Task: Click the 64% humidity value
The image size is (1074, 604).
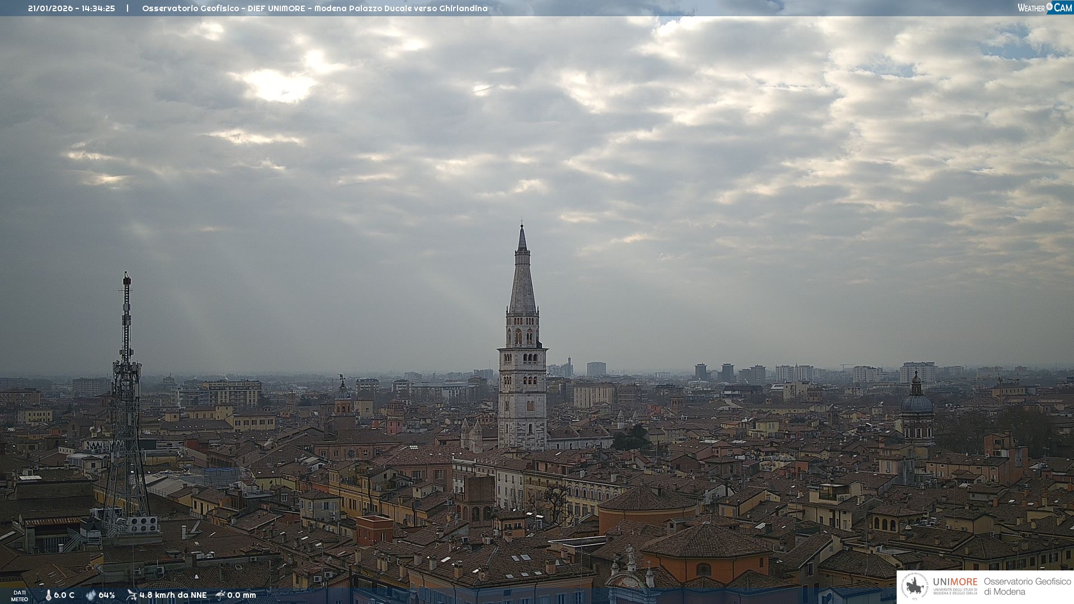Action: [106, 595]
